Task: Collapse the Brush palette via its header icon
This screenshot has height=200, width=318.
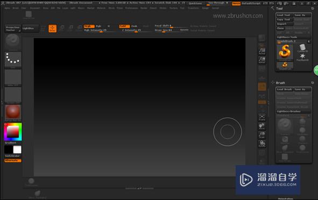Action: 273,82
